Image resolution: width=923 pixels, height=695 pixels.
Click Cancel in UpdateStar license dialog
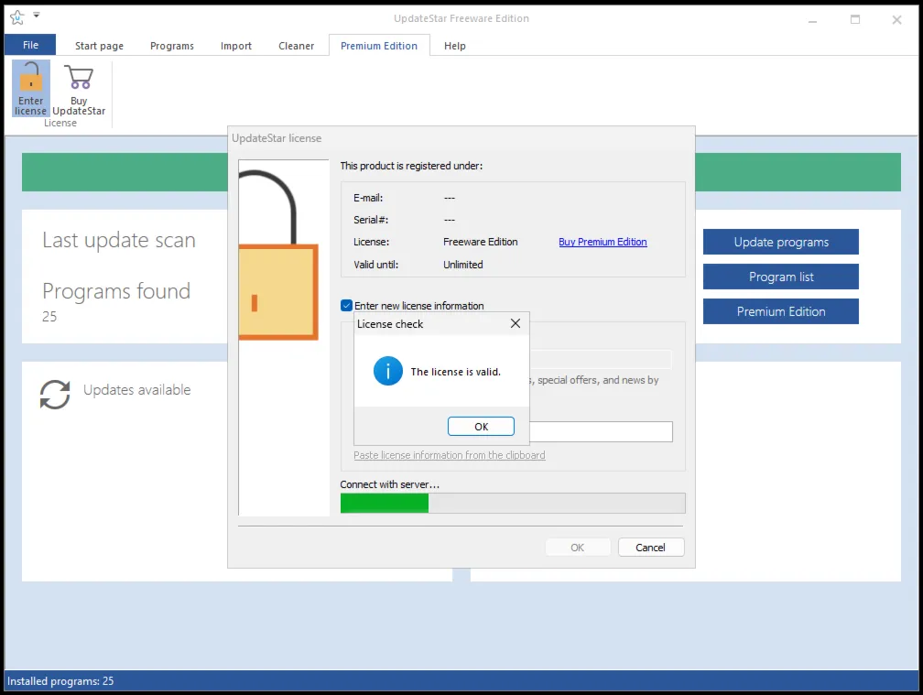pyautogui.click(x=651, y=548)
